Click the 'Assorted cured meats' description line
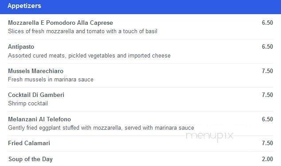The height and width of the screenshot is (166, 281). tap(89, 56)
